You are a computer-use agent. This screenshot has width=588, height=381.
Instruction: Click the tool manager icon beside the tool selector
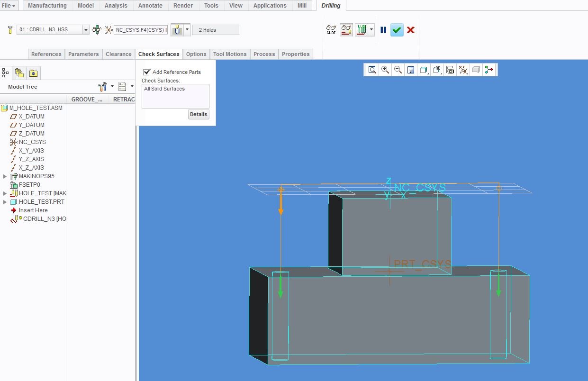(x=10, y=30)
